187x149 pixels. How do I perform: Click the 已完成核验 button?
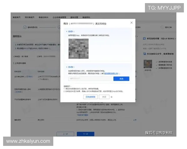click(x=90, y=97)
